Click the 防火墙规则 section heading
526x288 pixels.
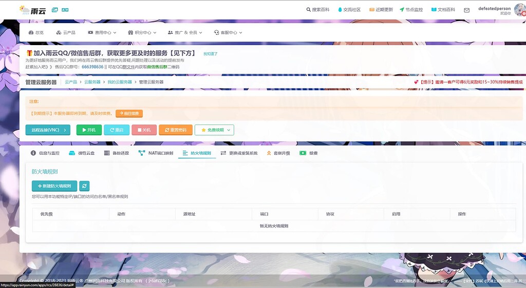[x=45, y=172]
